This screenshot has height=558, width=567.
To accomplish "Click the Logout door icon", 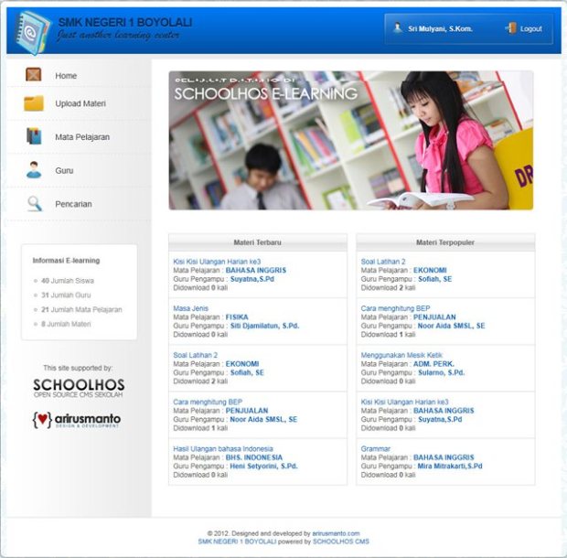I will tap(510, 28).
